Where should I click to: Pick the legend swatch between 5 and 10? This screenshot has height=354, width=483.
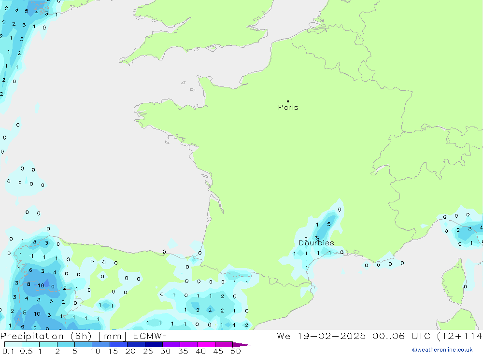click(84, 344)
